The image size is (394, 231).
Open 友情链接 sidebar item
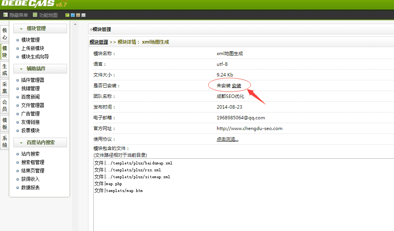pyautogui.click(x=30, y=122)
